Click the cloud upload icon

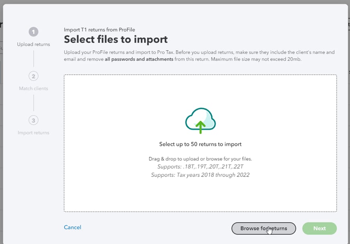coord(200,121)
